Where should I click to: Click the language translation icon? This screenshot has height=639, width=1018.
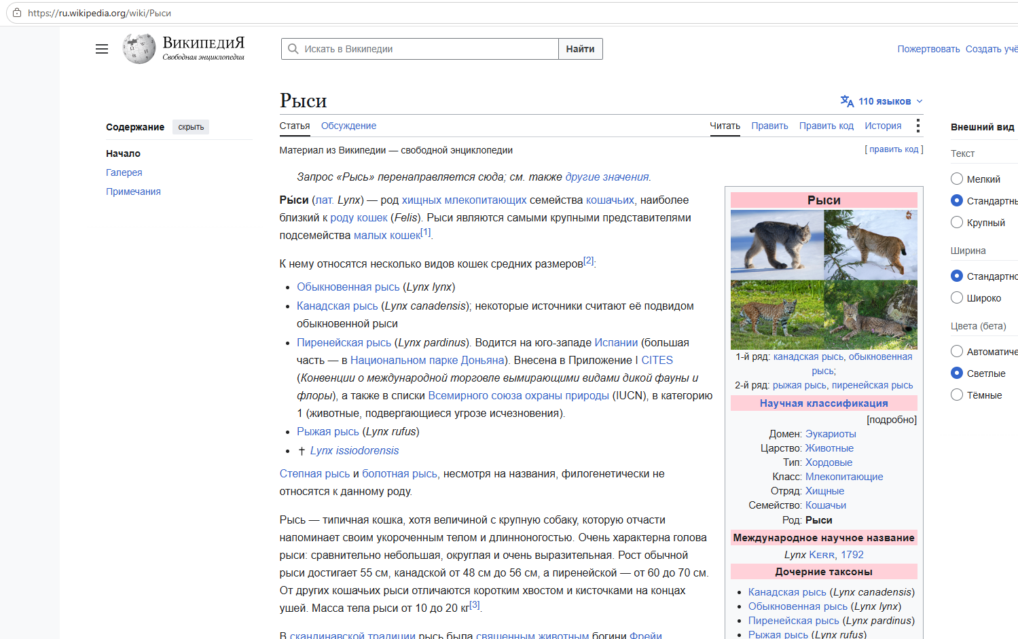point(847,101)
